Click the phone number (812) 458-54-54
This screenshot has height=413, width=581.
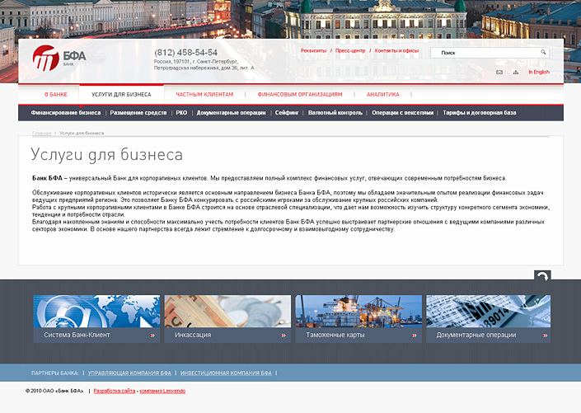(x=186, y=52)
